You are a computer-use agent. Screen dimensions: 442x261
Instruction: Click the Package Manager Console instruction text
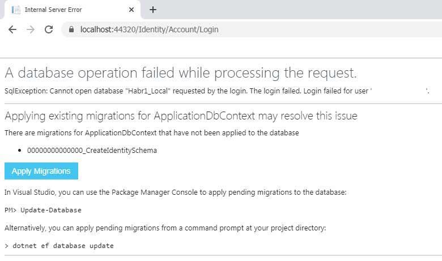(175, 192)
